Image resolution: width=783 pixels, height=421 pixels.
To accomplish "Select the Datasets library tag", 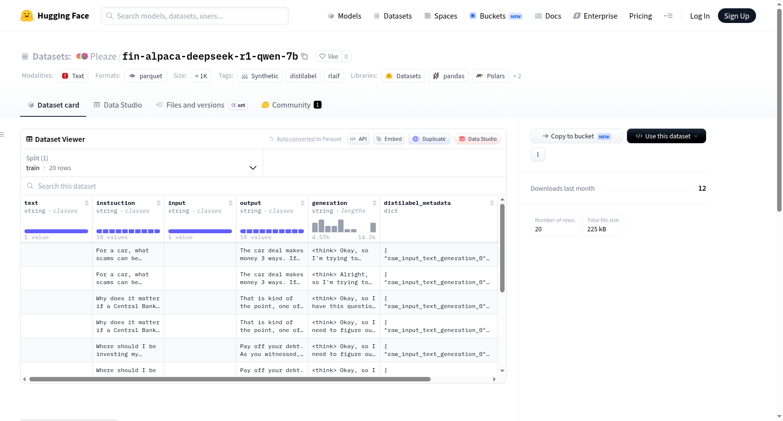I will [x=403, y=76].
